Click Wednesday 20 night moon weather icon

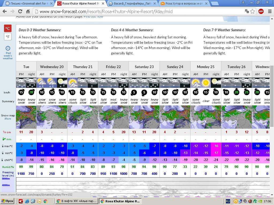tap(62, 83)
